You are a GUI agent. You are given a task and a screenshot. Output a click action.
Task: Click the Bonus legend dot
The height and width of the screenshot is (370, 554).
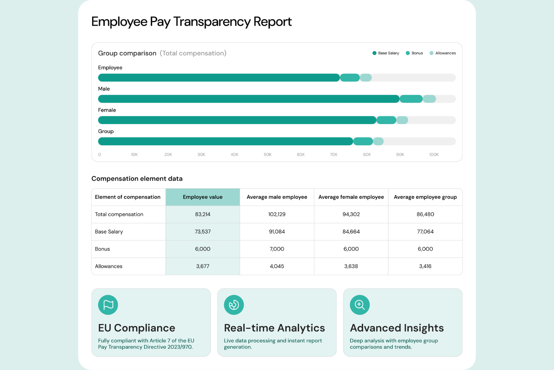[408, 53]
